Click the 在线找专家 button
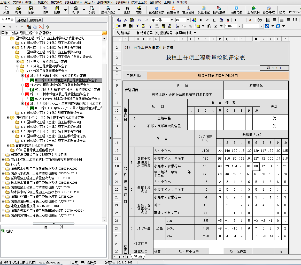 156,10
